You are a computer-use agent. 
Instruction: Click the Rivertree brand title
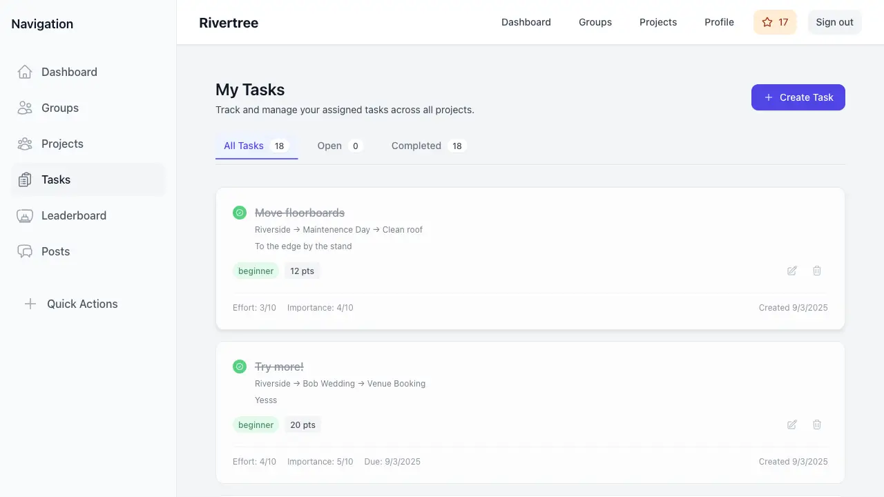pos(229,22)
